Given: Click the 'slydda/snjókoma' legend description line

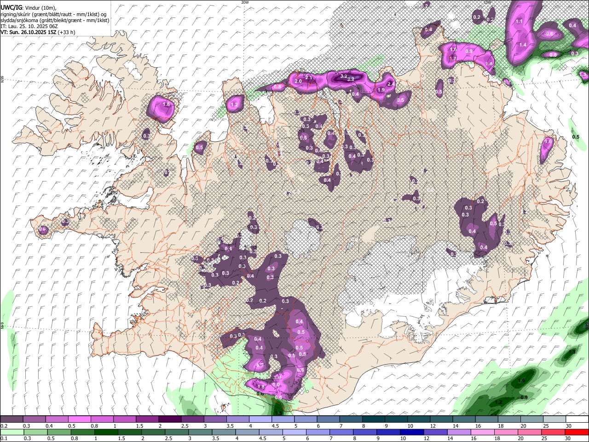Looking at the screenshot, I should click(x=55, y=20).
